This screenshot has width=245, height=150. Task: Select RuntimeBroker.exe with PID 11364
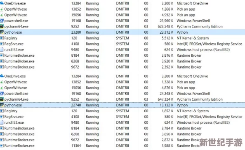(19, 146)
